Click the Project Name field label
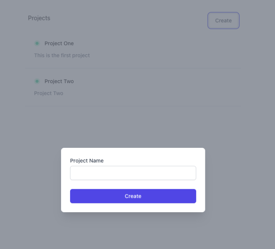Image resolution: width=275 pixels, height=249 pixels. tap(87, 161)
